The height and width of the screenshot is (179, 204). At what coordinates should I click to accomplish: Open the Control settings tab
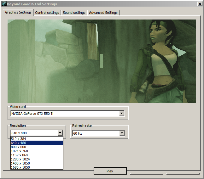[x=47, y=13]
